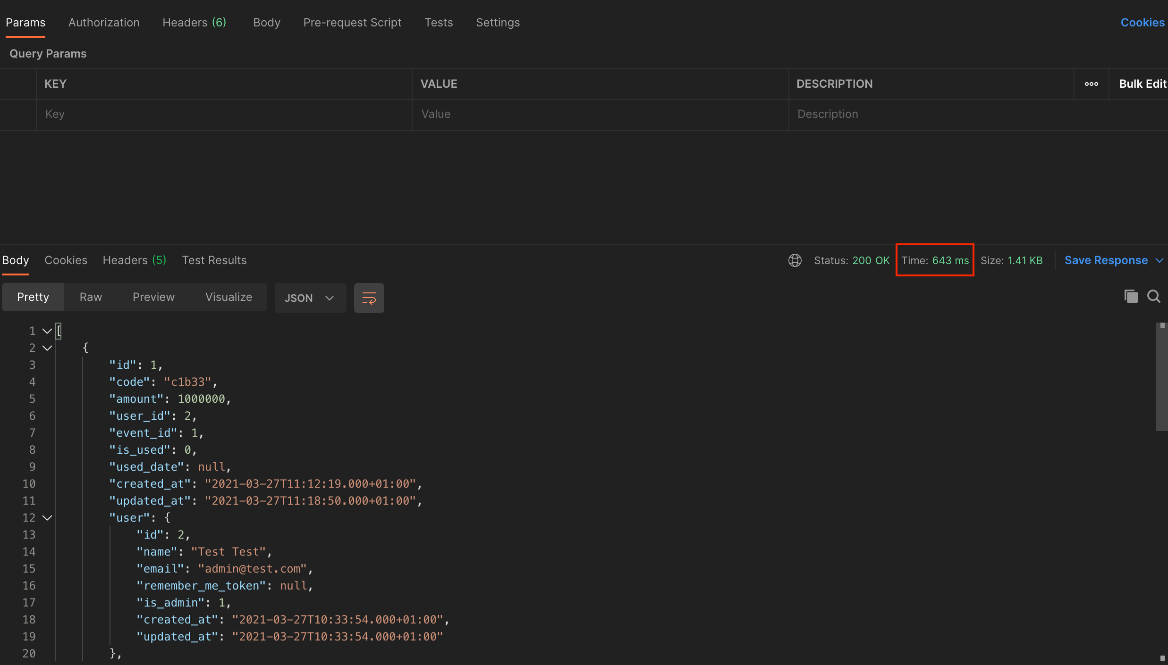The height and width of the screenshot is (665, 1168).
Task: Switch to the request Body tab
Action: click(x=267, y=23)
